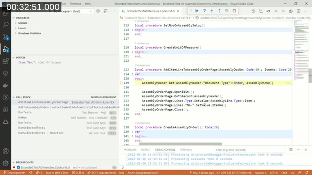This screenshot has height=175, width=312.
Task: Open Manage gear in activity bar
Action: pos(6,163)
